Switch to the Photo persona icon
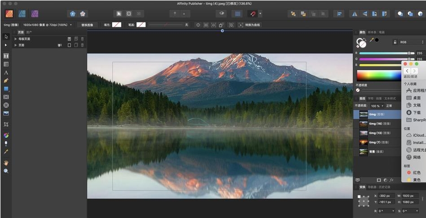The image size is (426, 218). pyautogui.click(x=35, y=13)
